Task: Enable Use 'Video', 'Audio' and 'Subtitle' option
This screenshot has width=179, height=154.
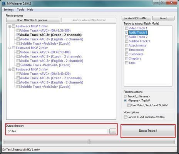Action: [129, 105]
